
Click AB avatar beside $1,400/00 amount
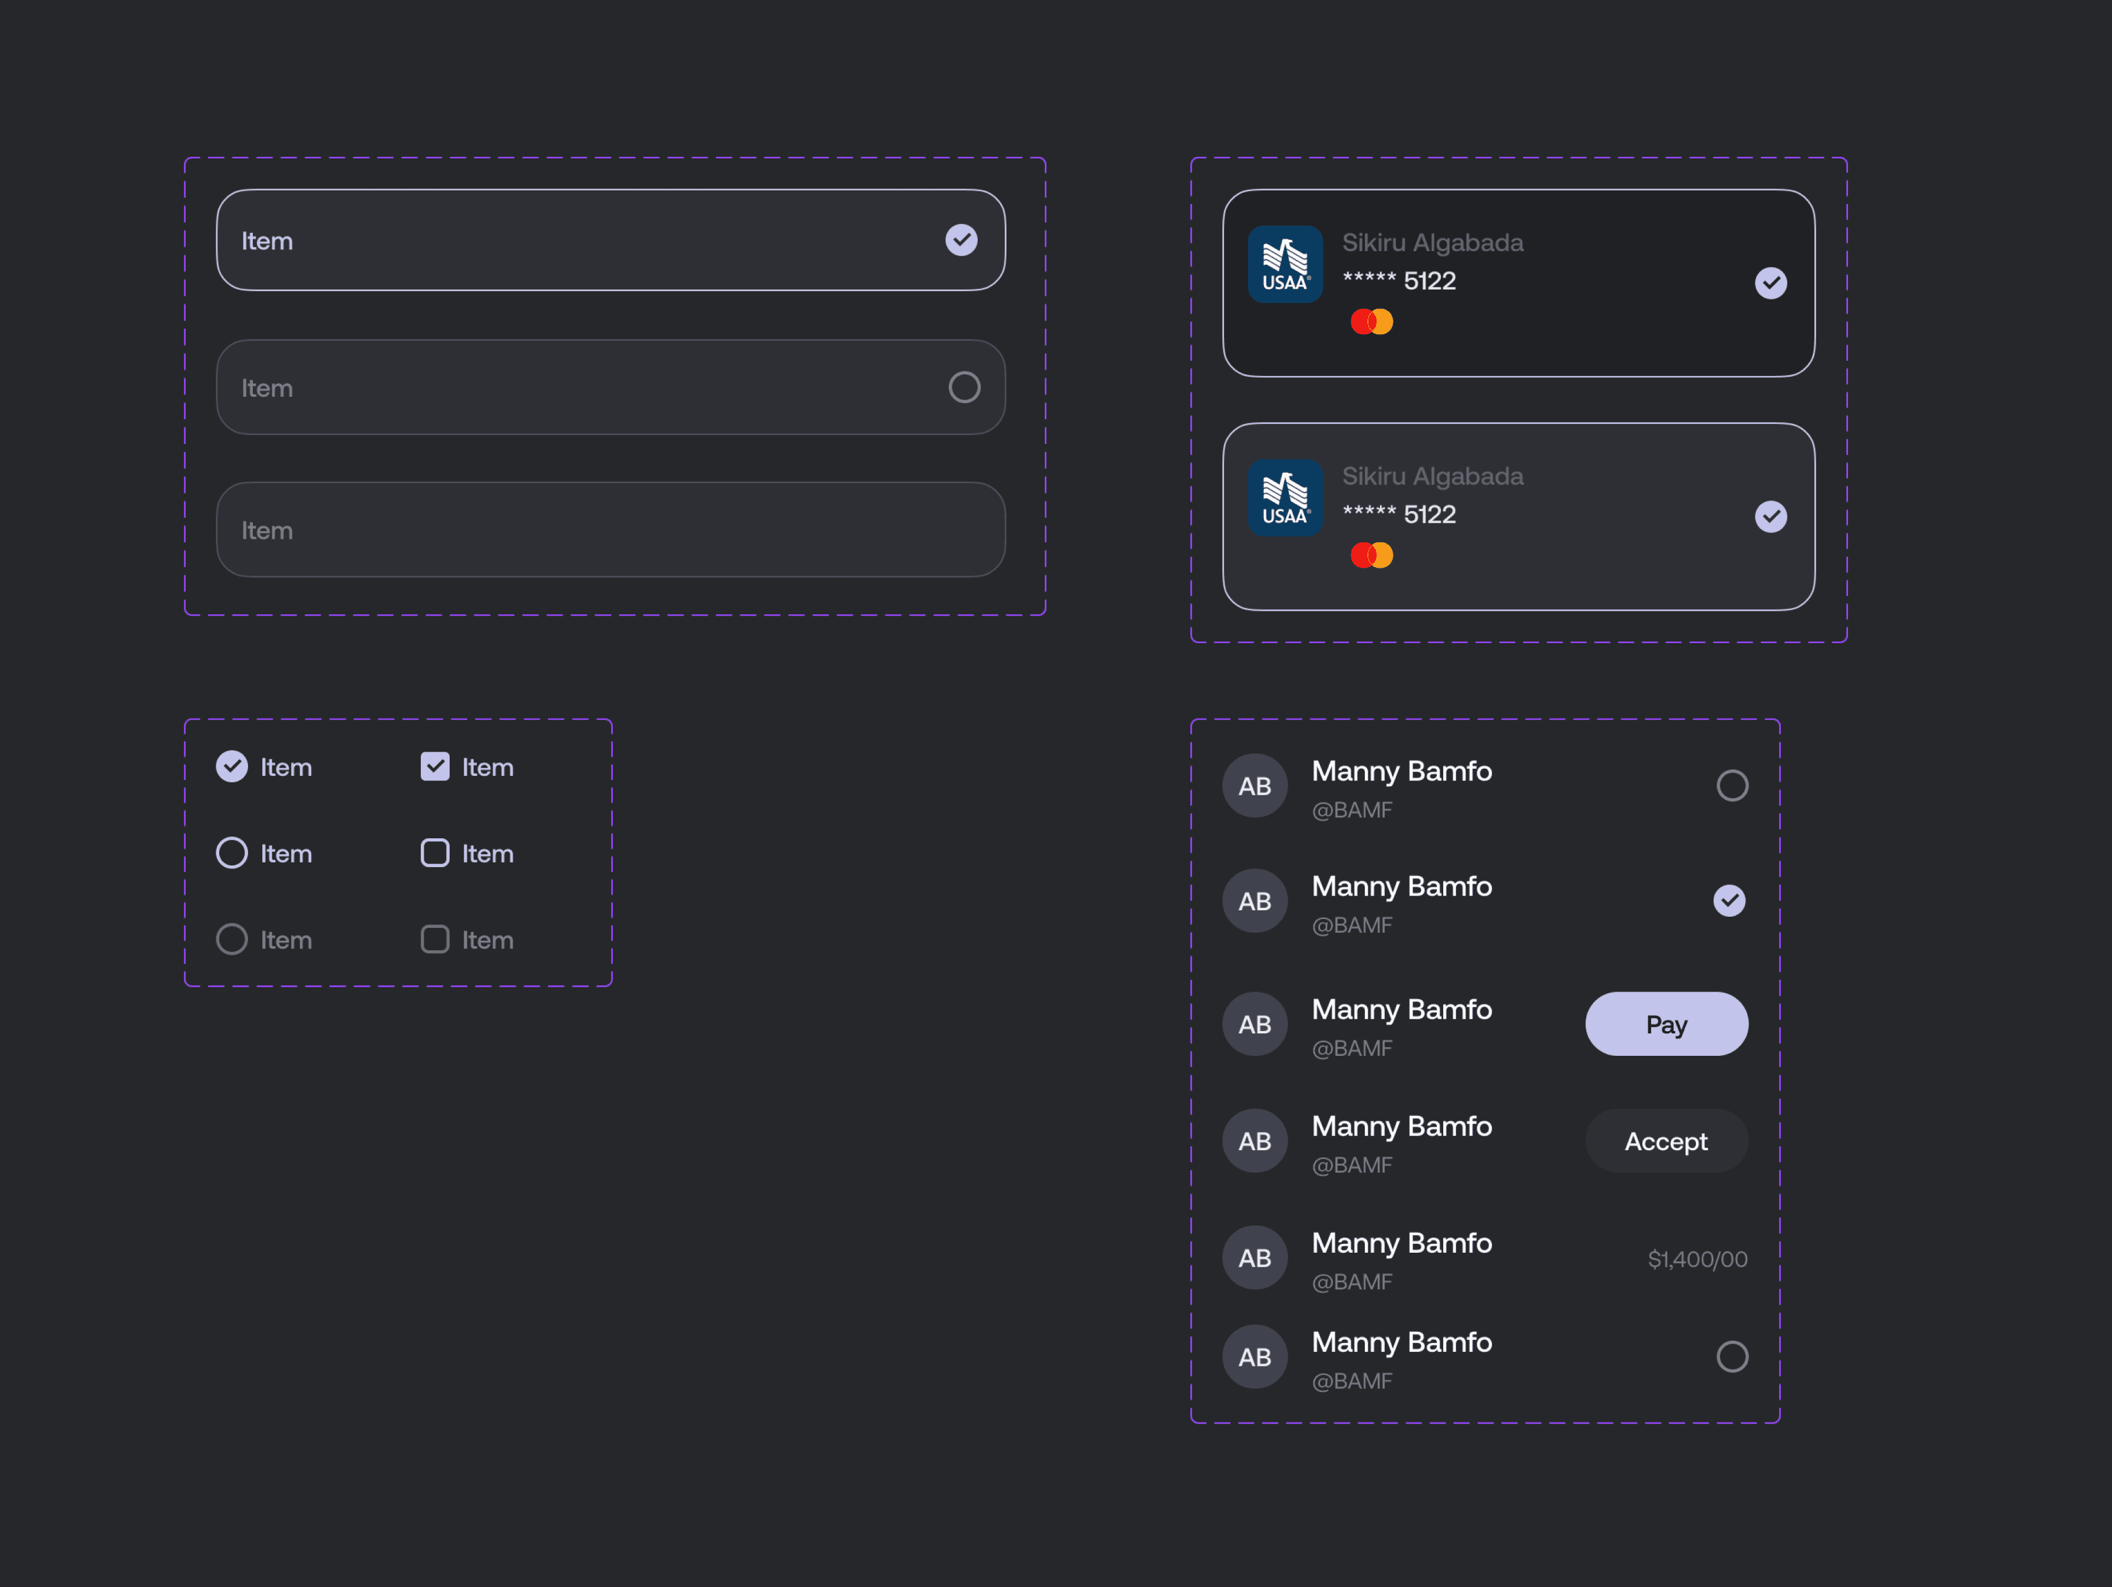pos(1255,1257)
